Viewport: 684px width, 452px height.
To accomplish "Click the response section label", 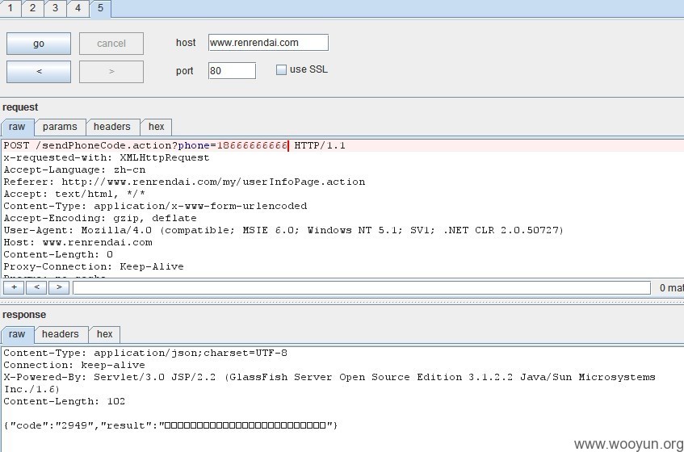I will (x=24, y=315).
